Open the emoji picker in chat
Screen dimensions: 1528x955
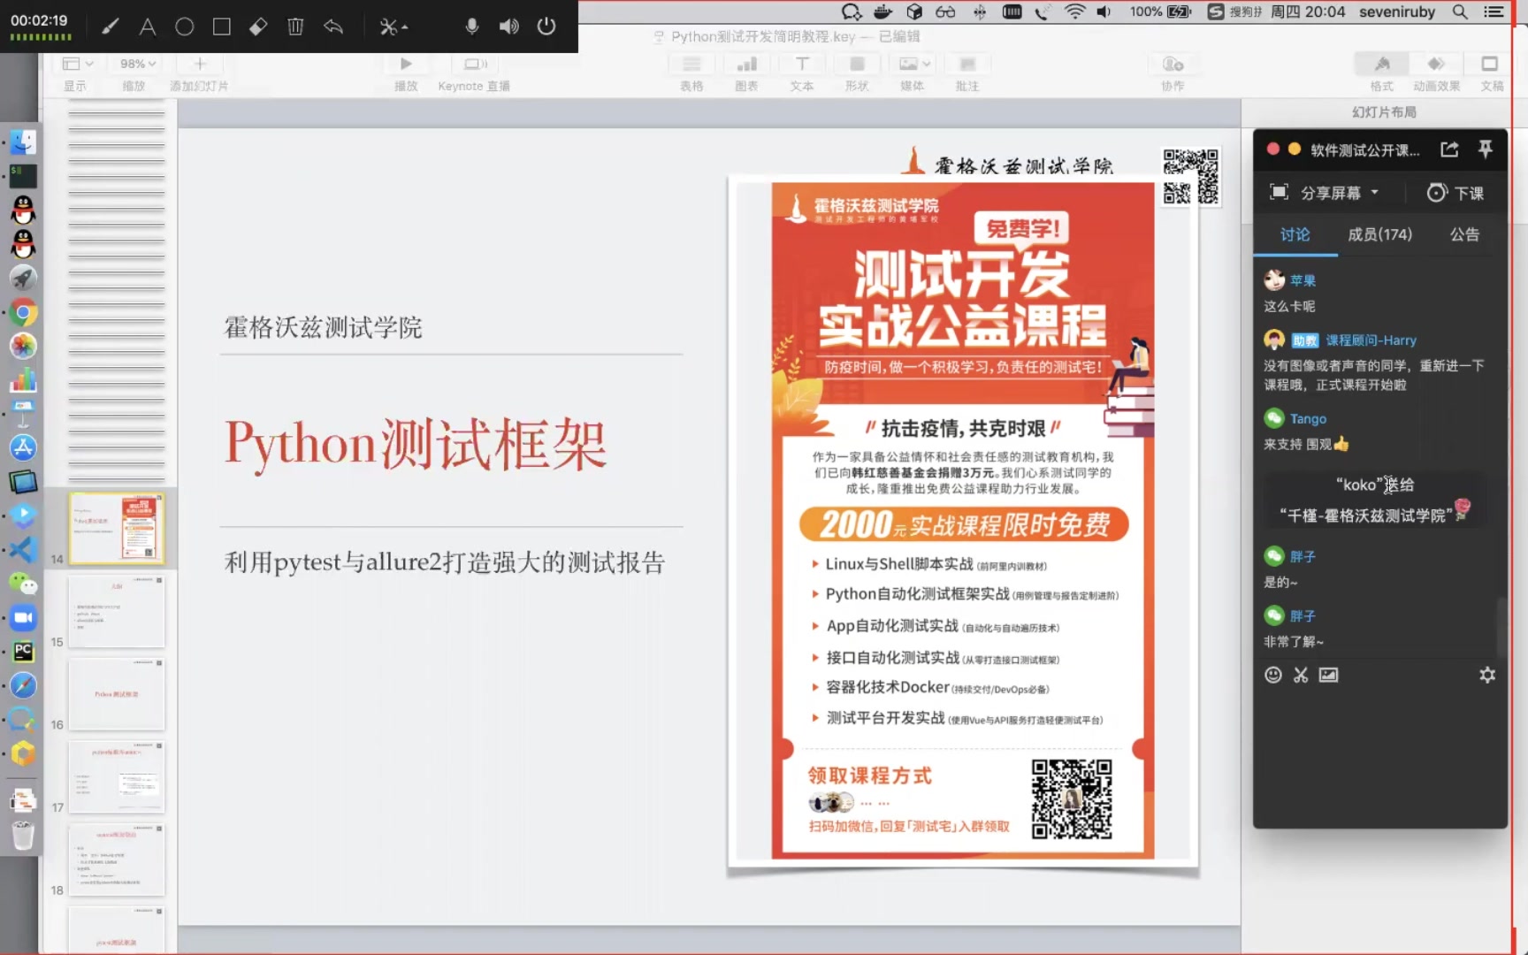pyautogui.click(x=1273, y=675)
